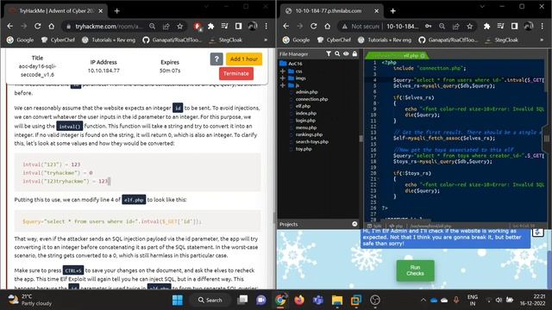This screenshot has height=310, width=552.
Task: Open login.php in the file tree
Action: (x=305, y=121)
